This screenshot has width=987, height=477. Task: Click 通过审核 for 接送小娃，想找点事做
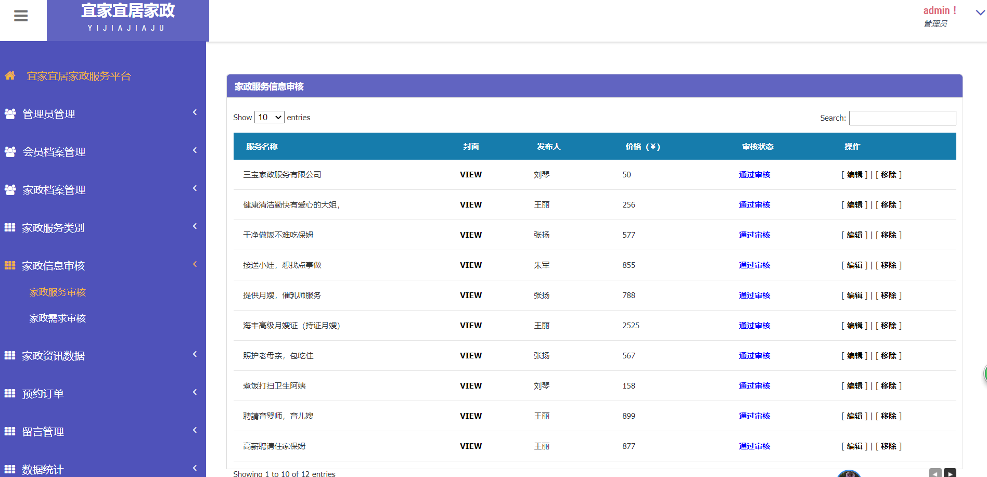click(754, 265)
